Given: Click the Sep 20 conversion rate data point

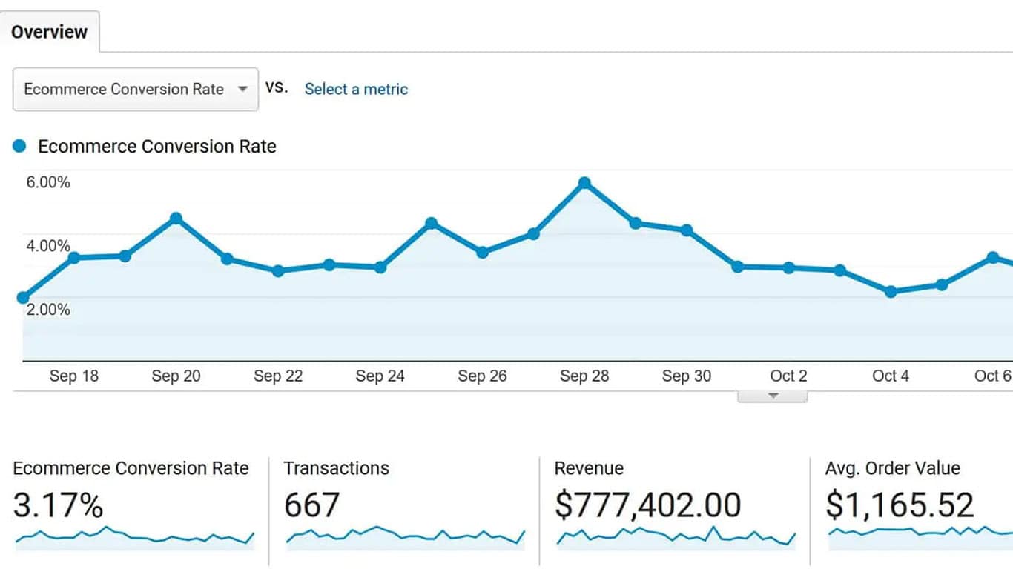Looking at the screenshot, I should click(x=176, y=218).
